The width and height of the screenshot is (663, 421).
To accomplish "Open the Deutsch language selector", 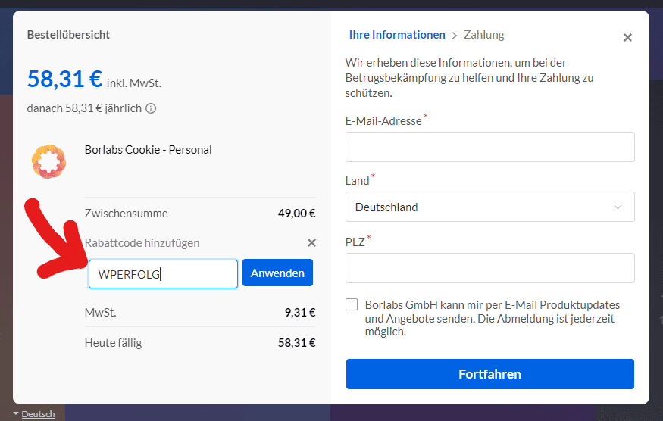I will [x=34, y=414].
